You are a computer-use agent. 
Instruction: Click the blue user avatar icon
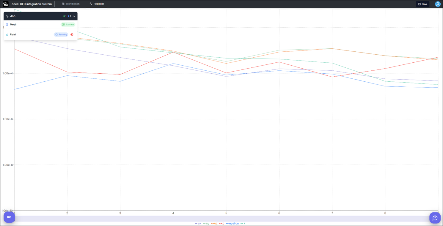click(x=437, y=4)
